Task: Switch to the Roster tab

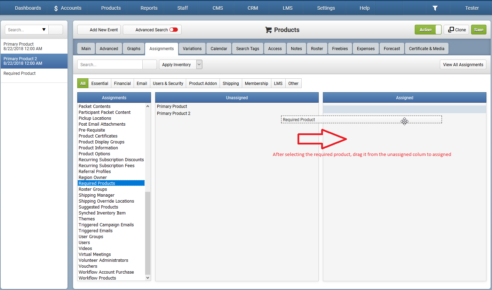Action: 317,49
